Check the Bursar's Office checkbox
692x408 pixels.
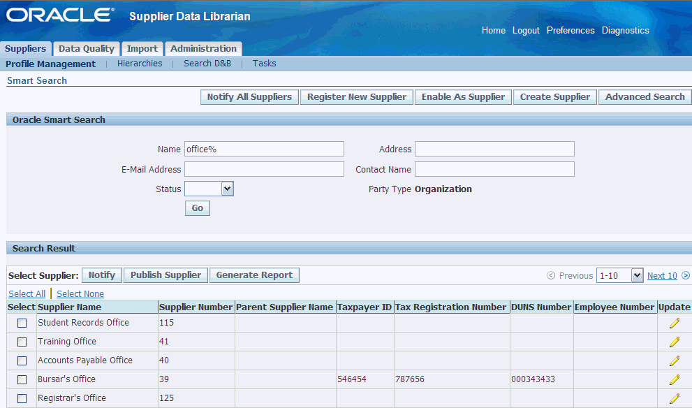tap(22, 380)
